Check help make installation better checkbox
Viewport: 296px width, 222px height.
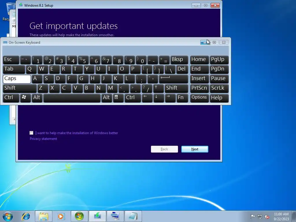pyautogui.click(x=31, y=133)
